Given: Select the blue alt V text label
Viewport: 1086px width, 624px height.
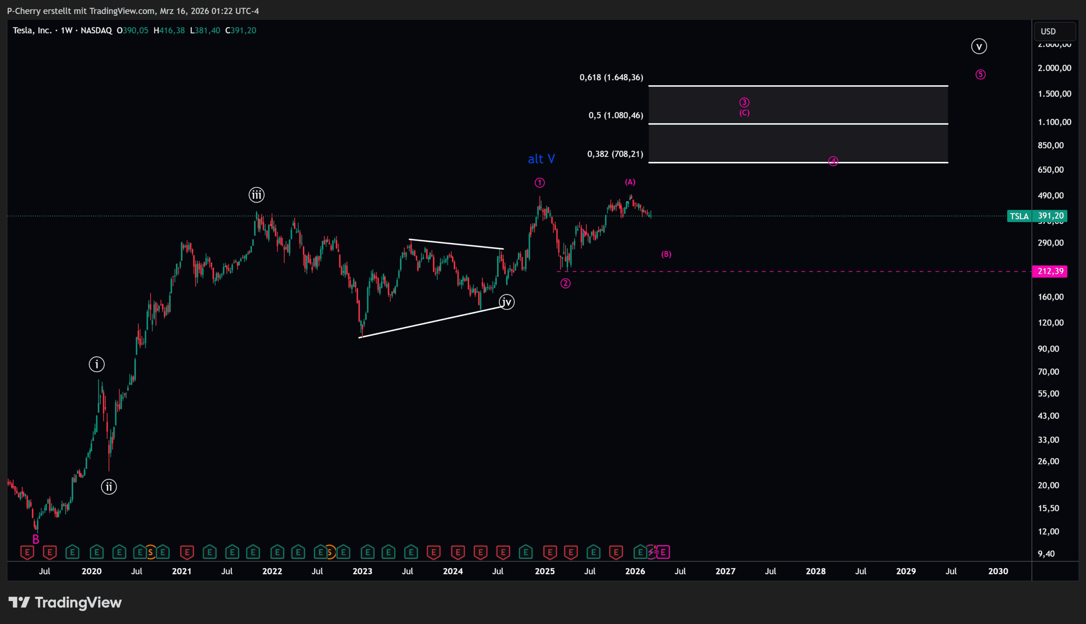Looking at the screenshot, I should point(541,159).
